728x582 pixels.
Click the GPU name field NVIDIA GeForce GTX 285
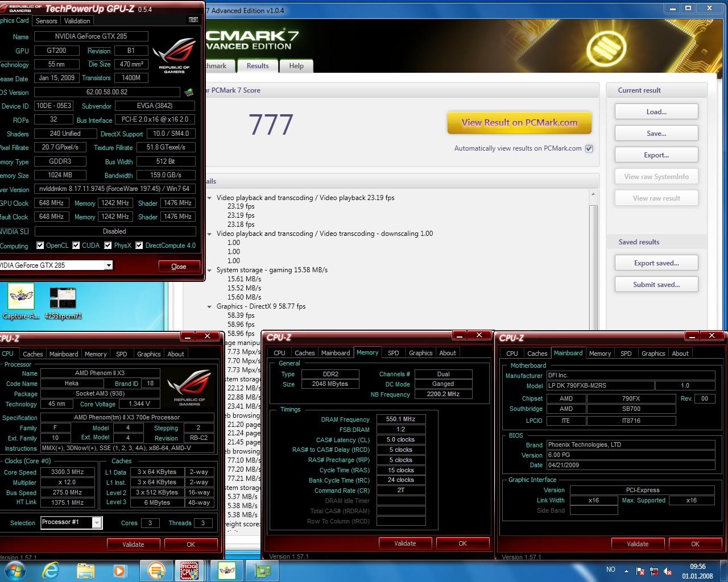[91, 36]
